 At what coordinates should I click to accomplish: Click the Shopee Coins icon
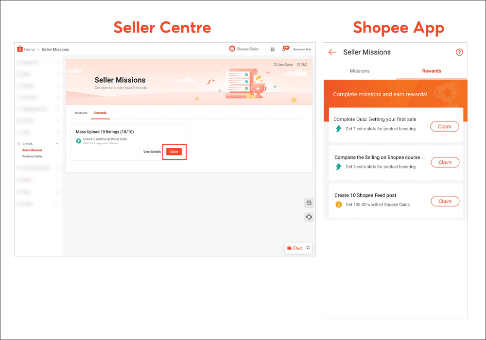[x=339, y=204]
